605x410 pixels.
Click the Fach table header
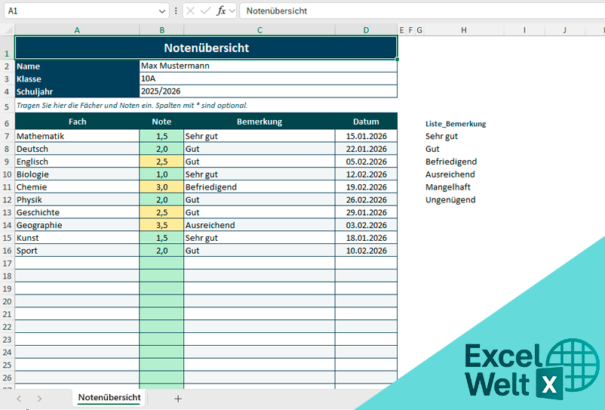tap(77, 122)
